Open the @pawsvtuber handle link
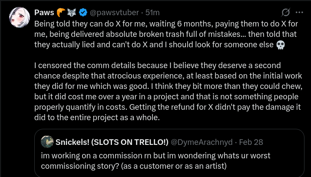 coord(111,12)
